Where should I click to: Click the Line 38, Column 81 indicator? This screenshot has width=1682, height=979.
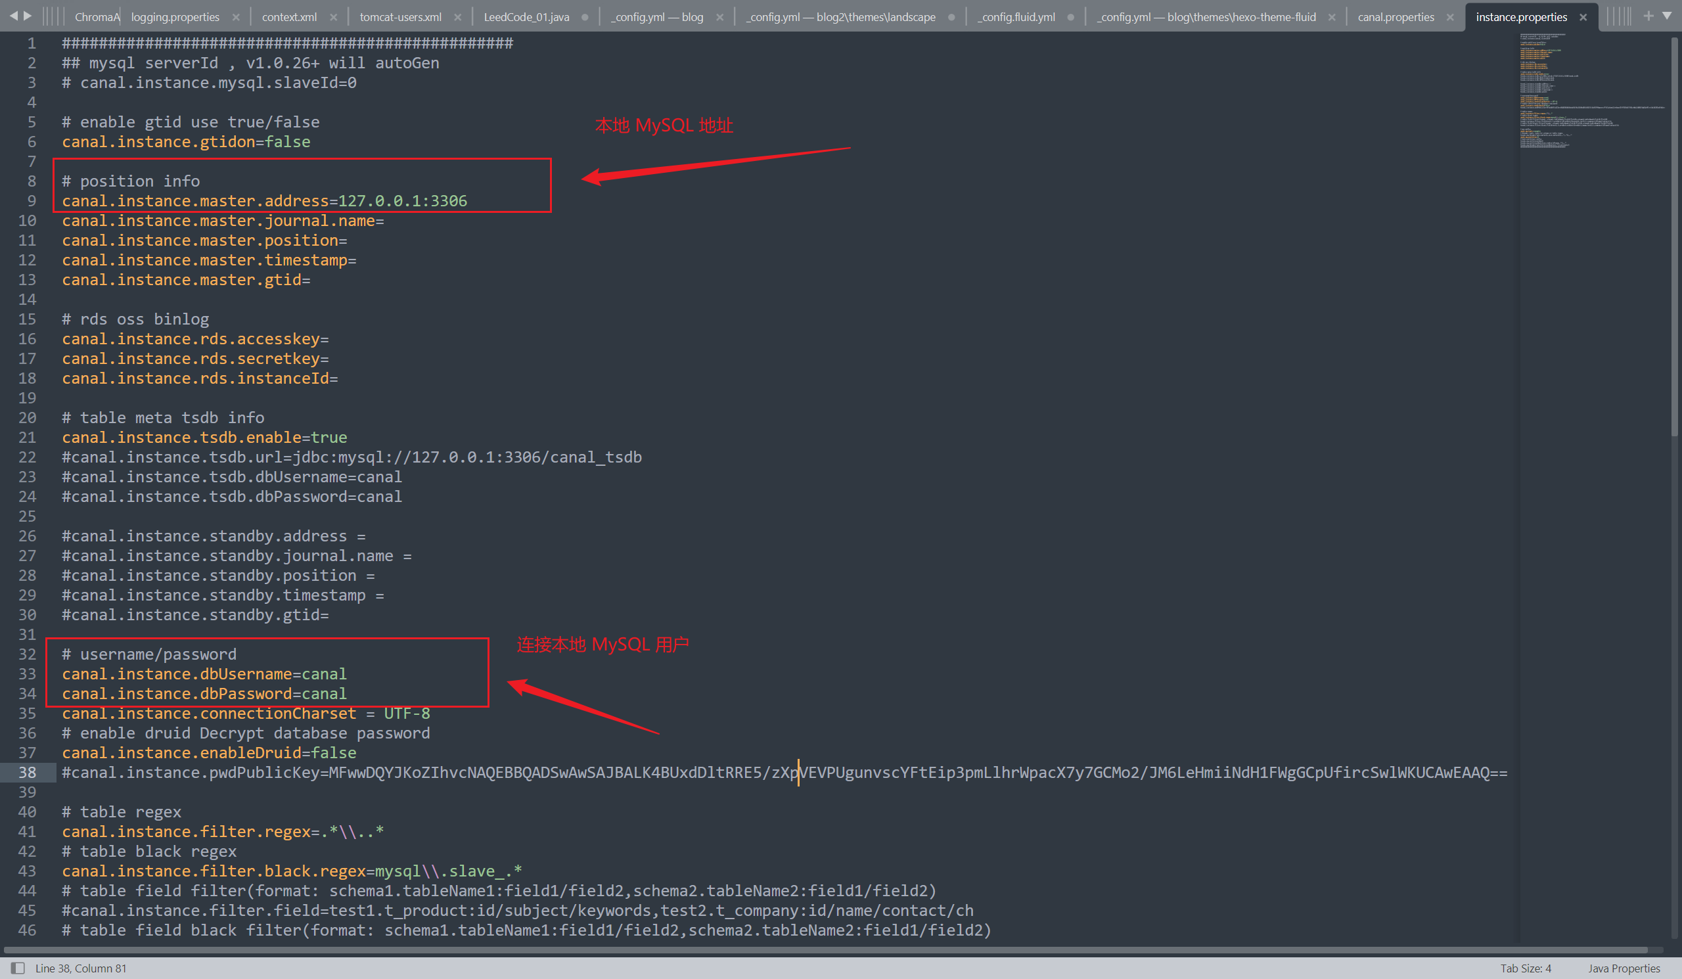(81, 968)
